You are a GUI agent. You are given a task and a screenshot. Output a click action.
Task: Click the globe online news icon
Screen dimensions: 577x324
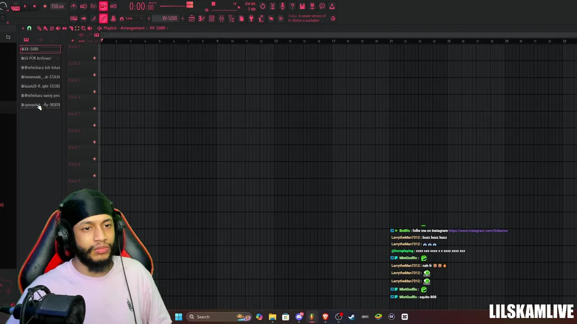333,18
